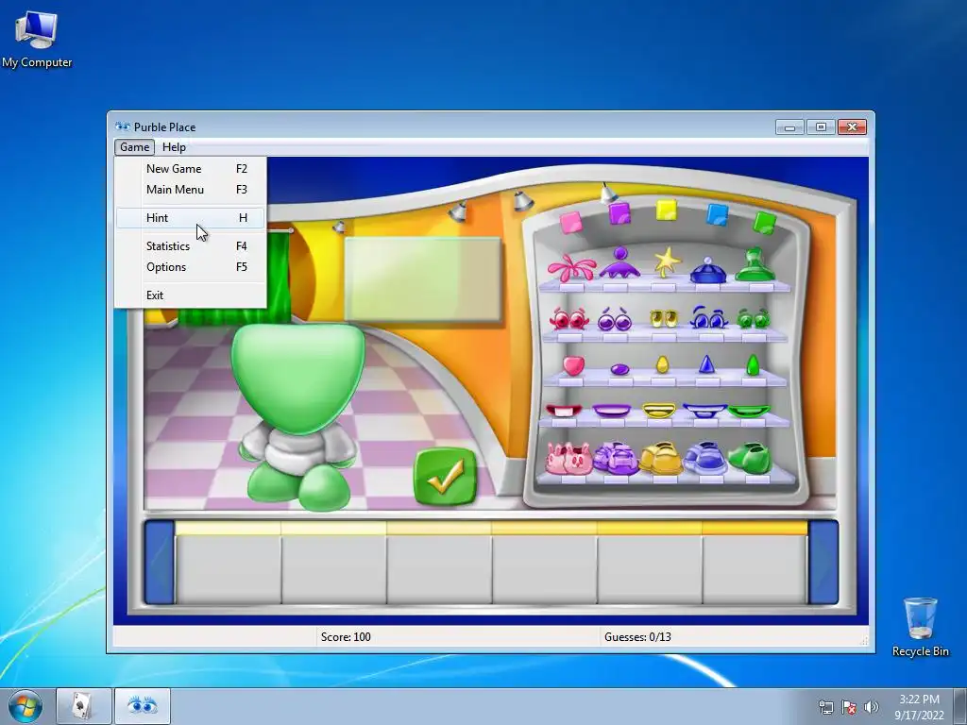
Task: Click the Purble Place taskbar button
Action: tap(142, 706)
